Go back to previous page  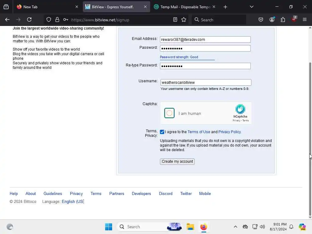coord(7,20)
